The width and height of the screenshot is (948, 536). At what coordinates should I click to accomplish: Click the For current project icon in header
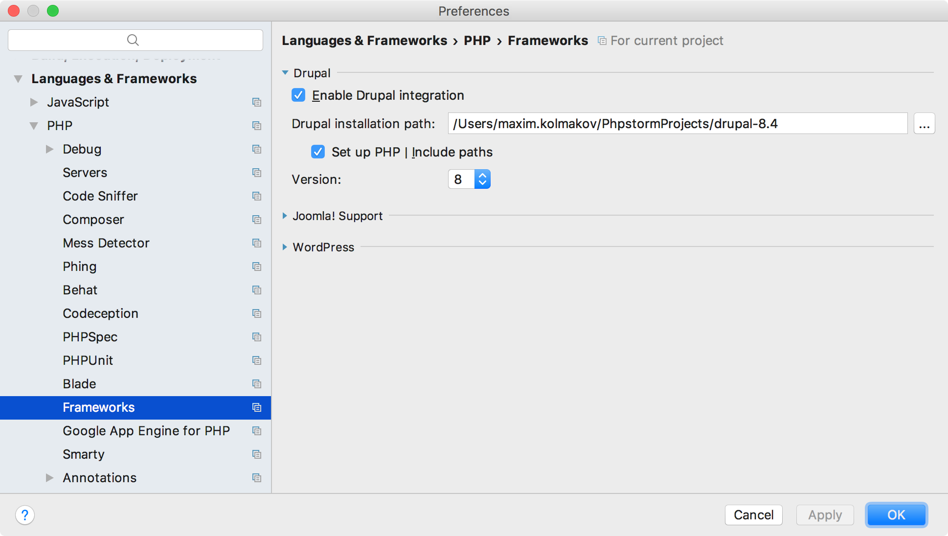click(602, 41)
